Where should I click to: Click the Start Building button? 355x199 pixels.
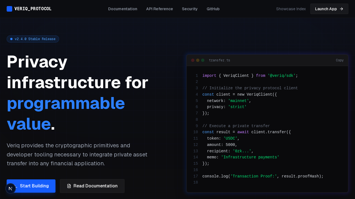click(31, 186)
